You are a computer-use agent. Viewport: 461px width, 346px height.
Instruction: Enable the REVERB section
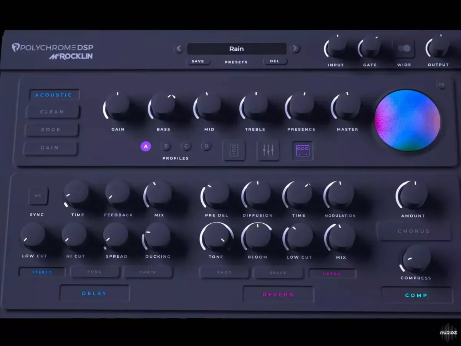(x=278, y=294)
